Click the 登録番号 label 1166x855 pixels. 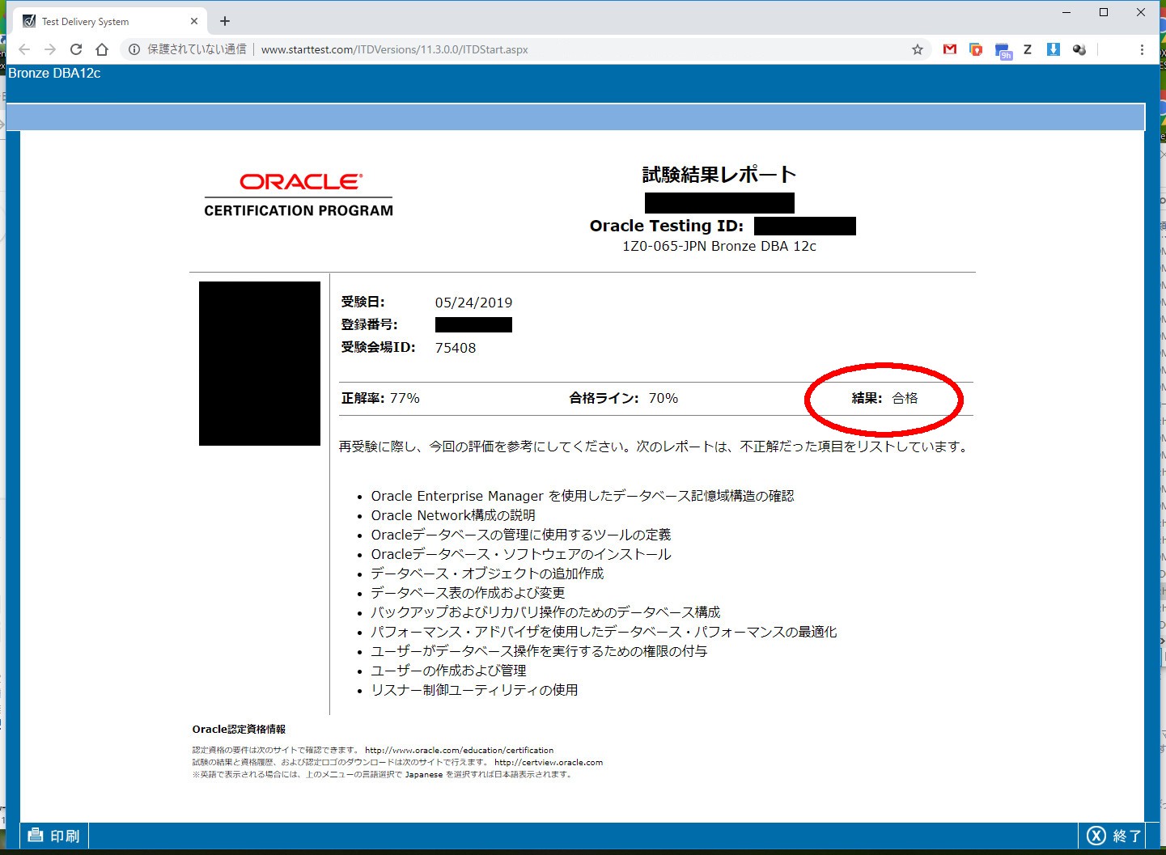[x=369, y=324]
